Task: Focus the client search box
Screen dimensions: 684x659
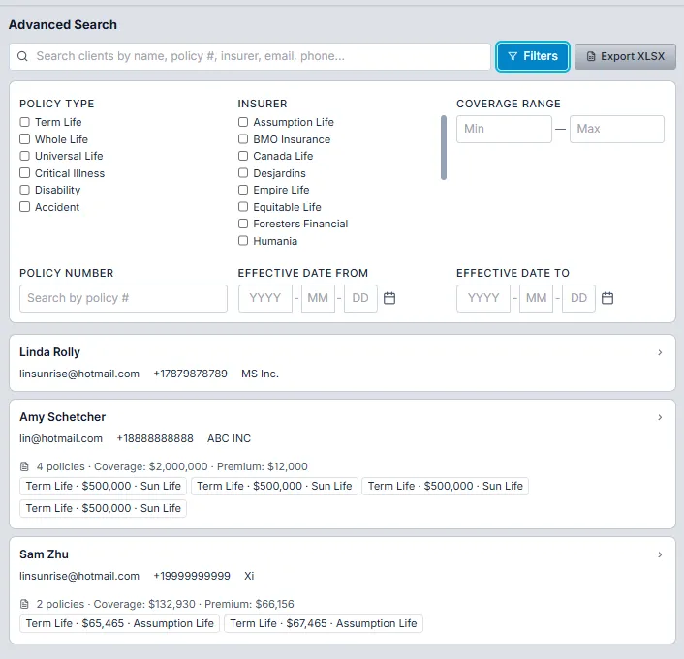Action: [250, 56]
